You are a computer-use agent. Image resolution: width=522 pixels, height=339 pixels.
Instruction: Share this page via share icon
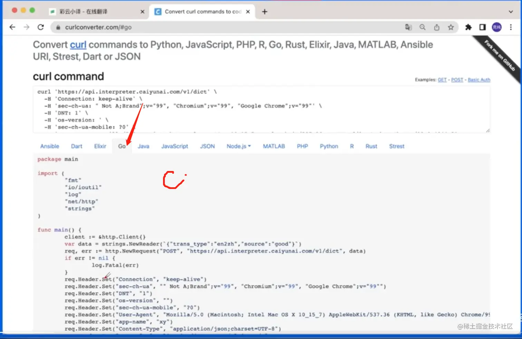click(x=437, y=27)
